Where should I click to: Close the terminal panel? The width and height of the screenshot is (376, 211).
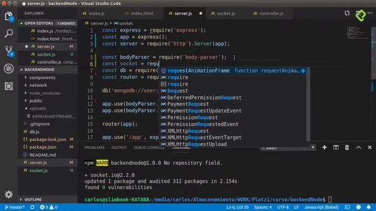(370, 147)
